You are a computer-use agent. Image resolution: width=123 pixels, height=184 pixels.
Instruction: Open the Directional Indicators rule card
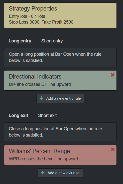(x=60, y=81)
